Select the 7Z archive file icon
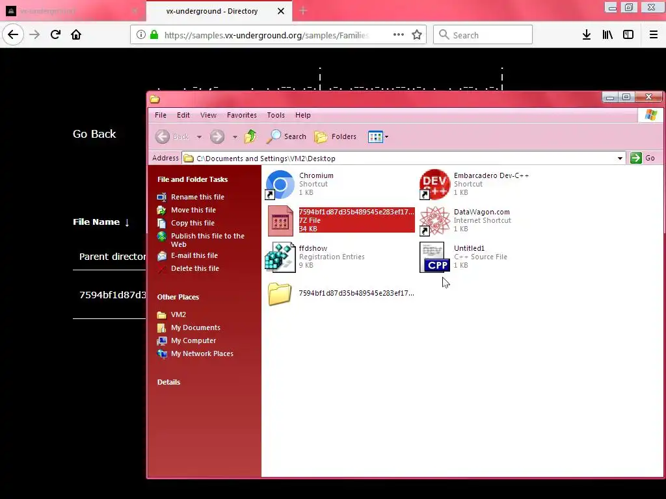Screen dimensions: 666x499 280,221
